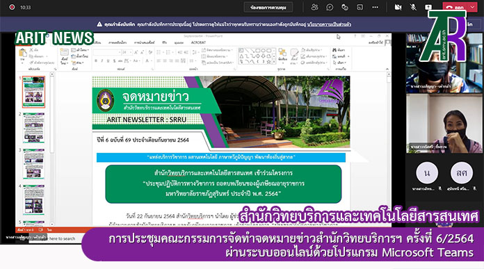Click Find in editing group
This screenshot has width=484, height=269.
339,49
